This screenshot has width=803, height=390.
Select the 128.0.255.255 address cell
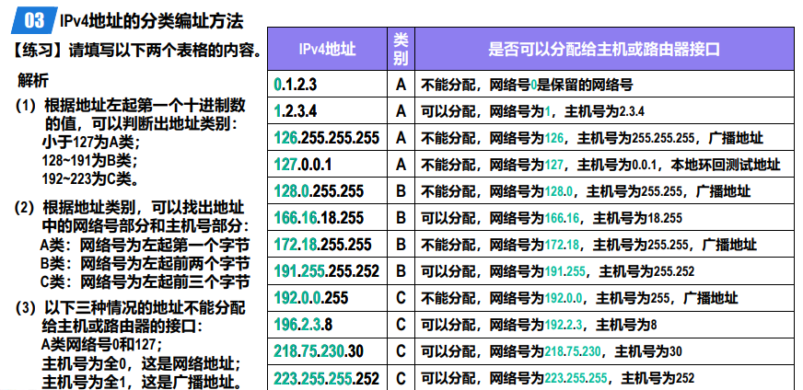(319, 191)
